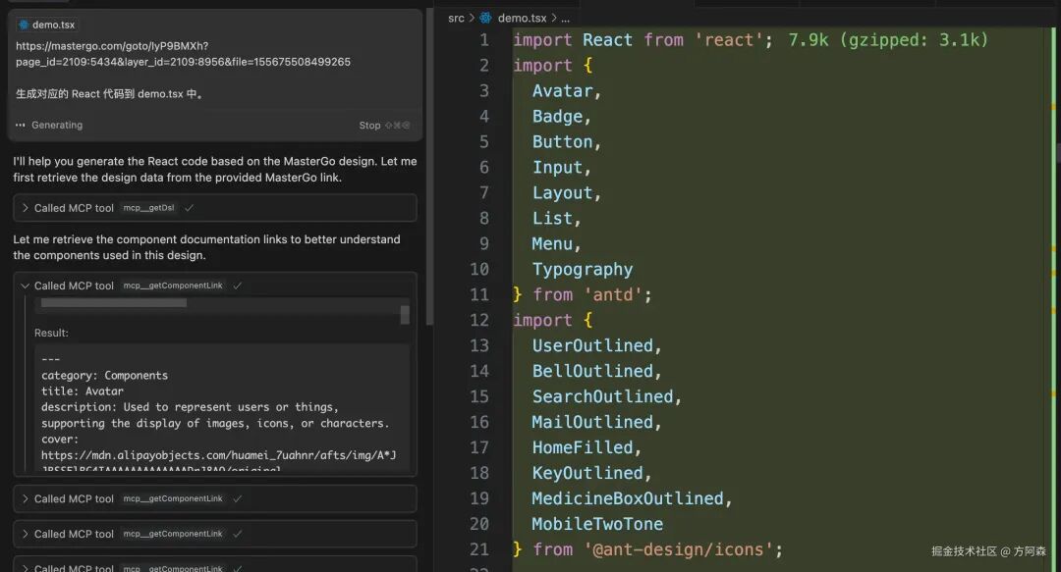Click MobileTwoTone on line 20

click(597, 524)
